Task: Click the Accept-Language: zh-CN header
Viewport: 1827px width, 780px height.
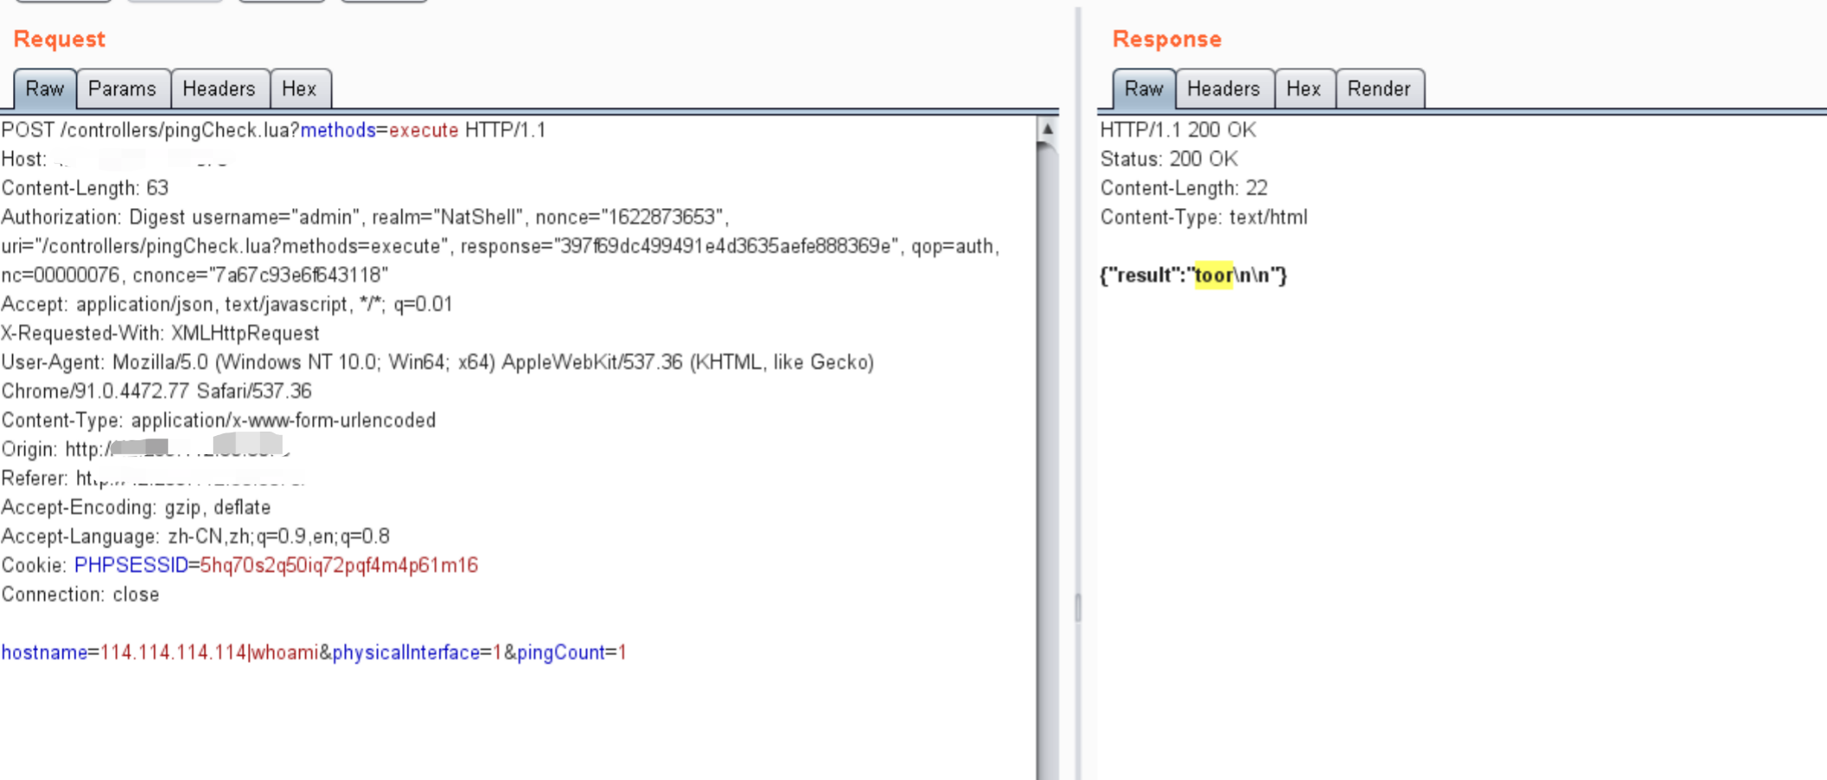Action: coord(196,536)
